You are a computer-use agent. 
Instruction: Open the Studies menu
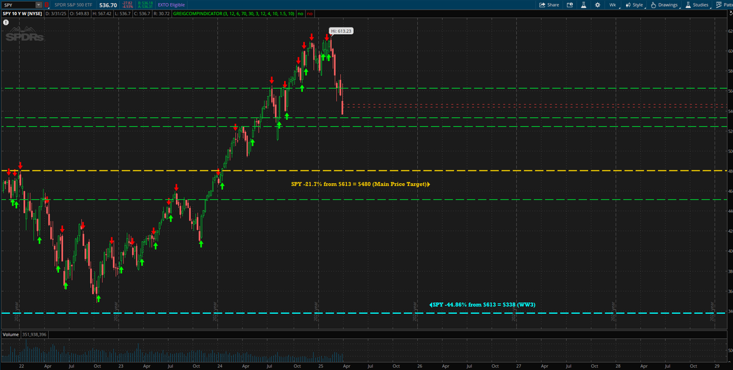click(x=697, y=5)
